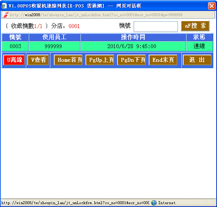This screenshot has height=207, width=217.
Task: Click the red page icon in address bar
Action: coord(5,15)
